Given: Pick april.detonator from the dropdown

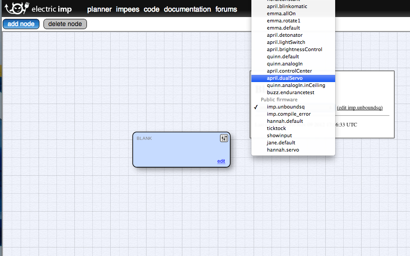Looking at the screenshot, I should pos(293,35).
